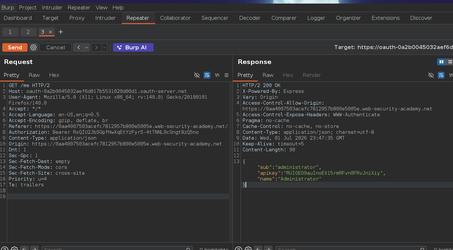
Task: Show Request in Hex view
Action: click(x=54, y=75)
